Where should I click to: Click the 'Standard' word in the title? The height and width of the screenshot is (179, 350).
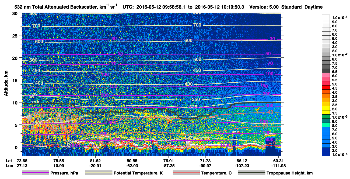[x=290, y=7]
